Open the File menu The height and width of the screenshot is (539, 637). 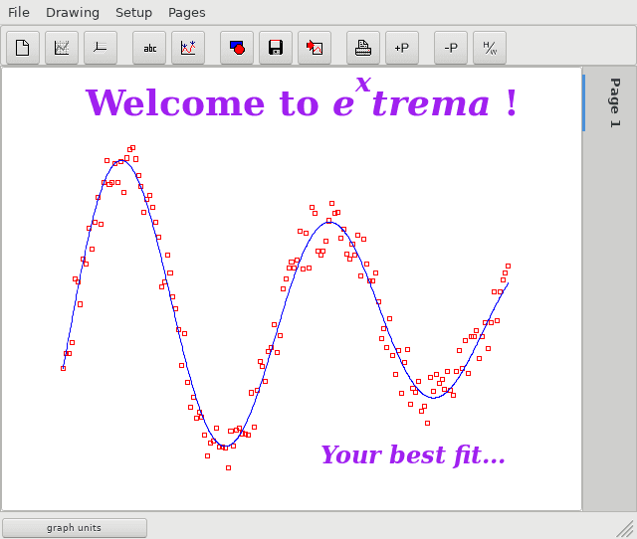(x=19, y=13)
